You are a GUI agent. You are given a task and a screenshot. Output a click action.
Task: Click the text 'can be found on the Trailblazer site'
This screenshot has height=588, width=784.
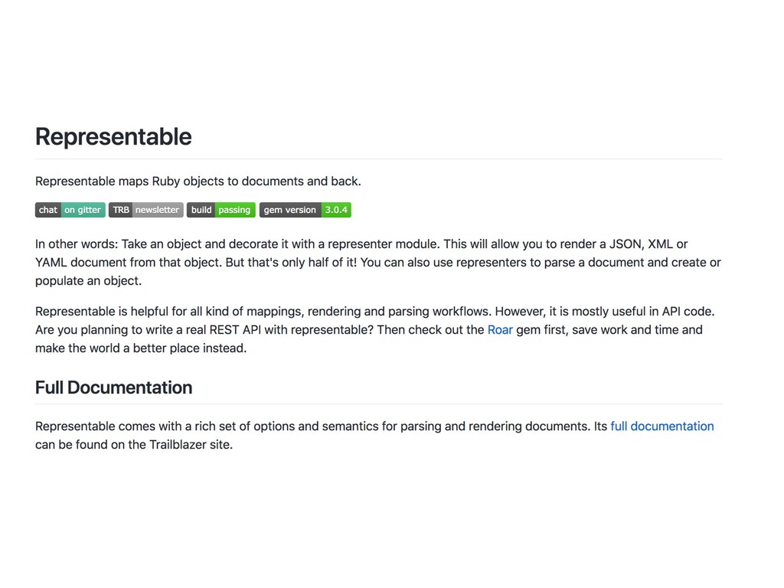point(134,445)
